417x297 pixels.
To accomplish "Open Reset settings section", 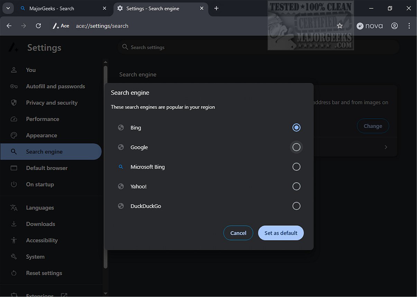I will (51, 273).
